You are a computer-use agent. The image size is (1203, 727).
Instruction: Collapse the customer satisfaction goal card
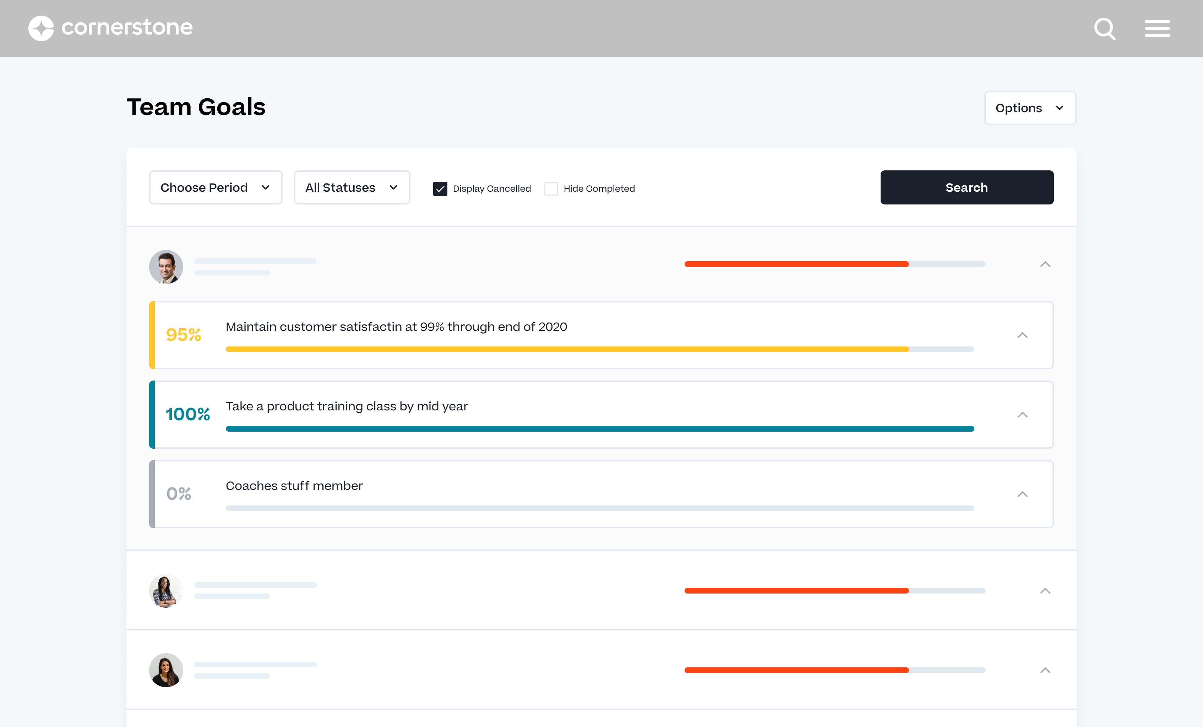[x=1023, y=335]
